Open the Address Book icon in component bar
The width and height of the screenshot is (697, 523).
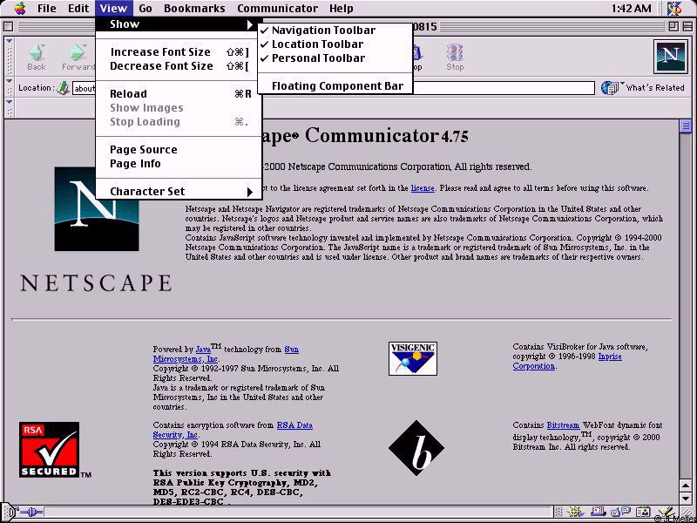(643, 512)
